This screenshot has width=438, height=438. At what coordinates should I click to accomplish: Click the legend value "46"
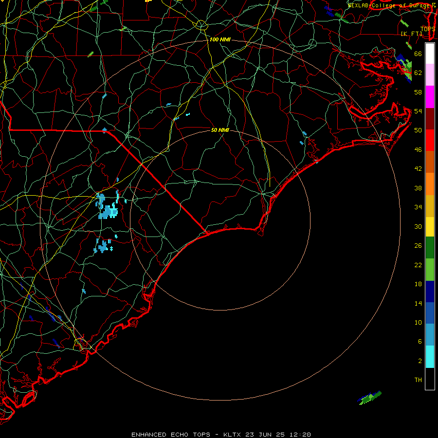(418, 149)
